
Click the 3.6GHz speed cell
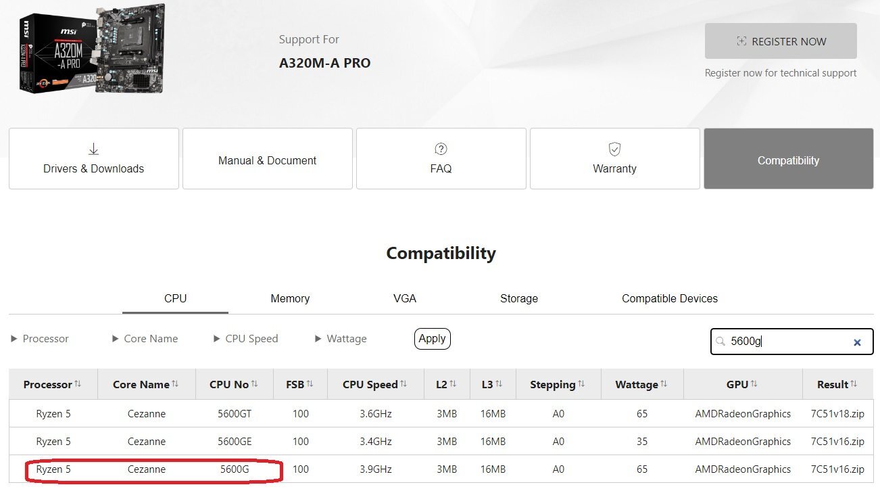pos(376,414)
